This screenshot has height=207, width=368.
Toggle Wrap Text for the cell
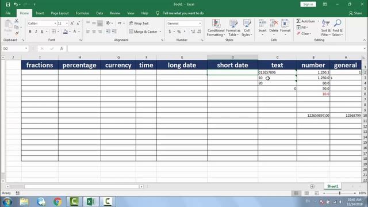click(139, 23)
